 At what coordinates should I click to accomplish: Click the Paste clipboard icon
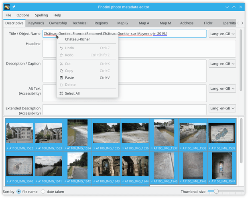click(61, 78)
